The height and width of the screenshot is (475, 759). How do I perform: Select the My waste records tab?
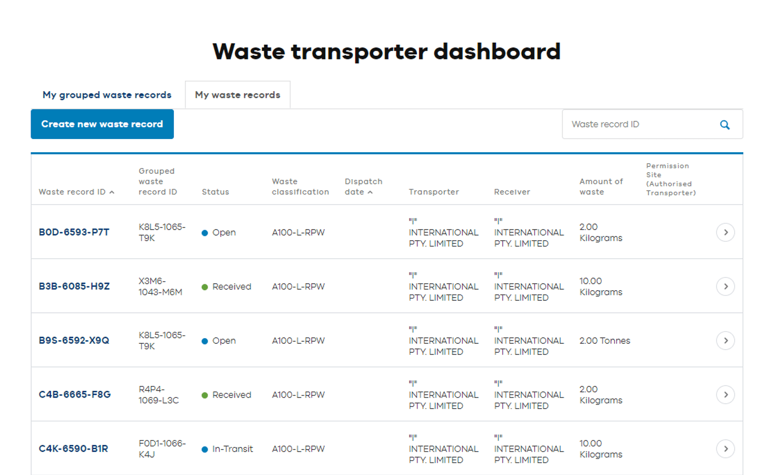click(237, 94)
